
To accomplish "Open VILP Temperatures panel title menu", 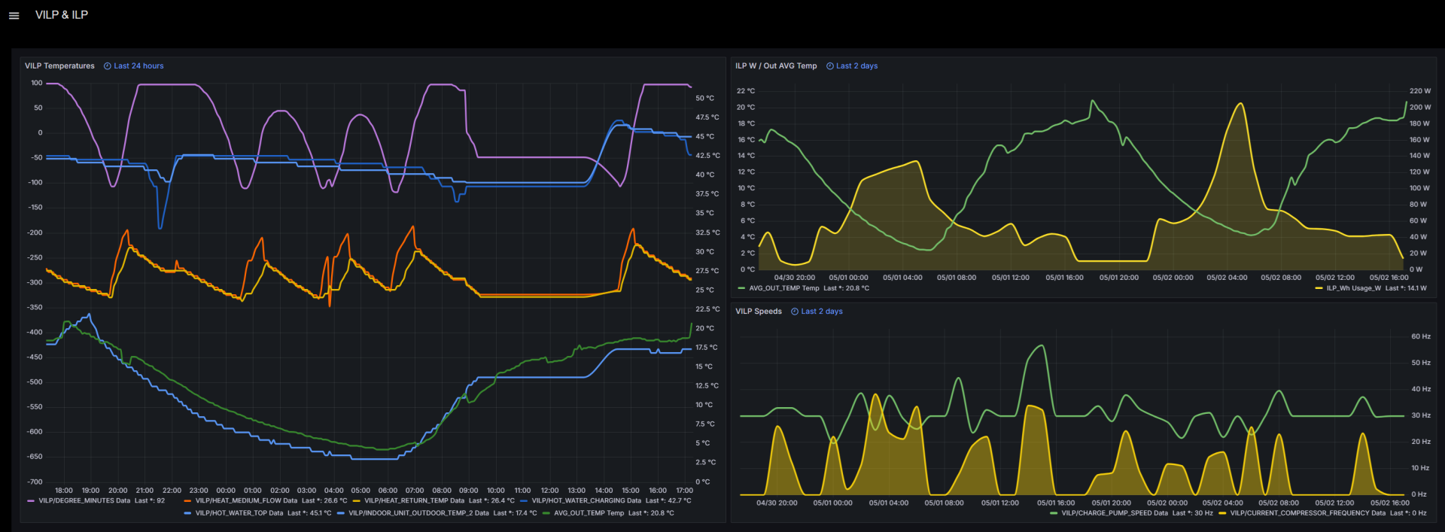I will (x=59, y=66).
